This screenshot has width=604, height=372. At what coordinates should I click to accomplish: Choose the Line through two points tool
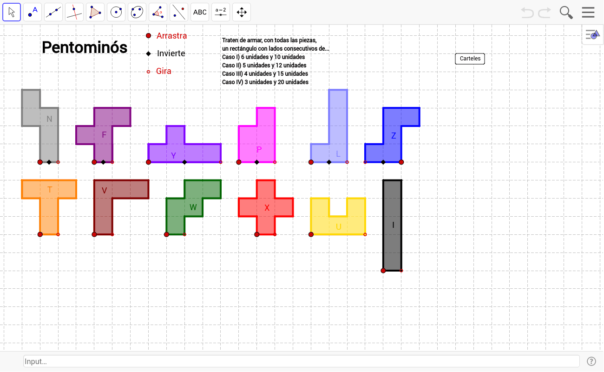tap(53, 12)
